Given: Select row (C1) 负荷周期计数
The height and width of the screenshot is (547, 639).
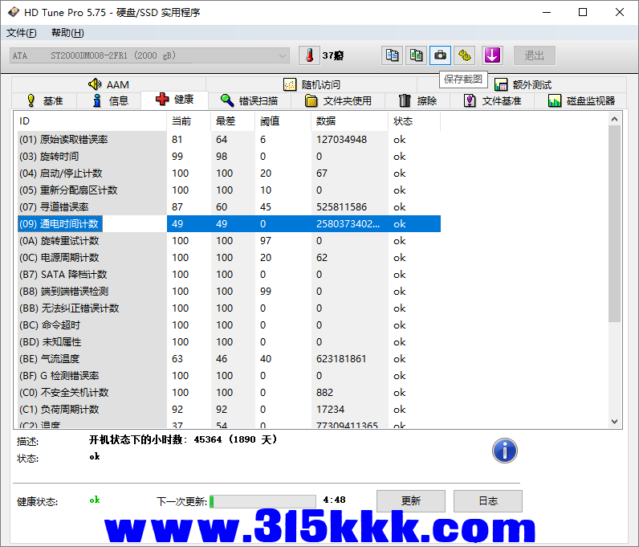Looking at the screenshot, I should coord(229,409).
